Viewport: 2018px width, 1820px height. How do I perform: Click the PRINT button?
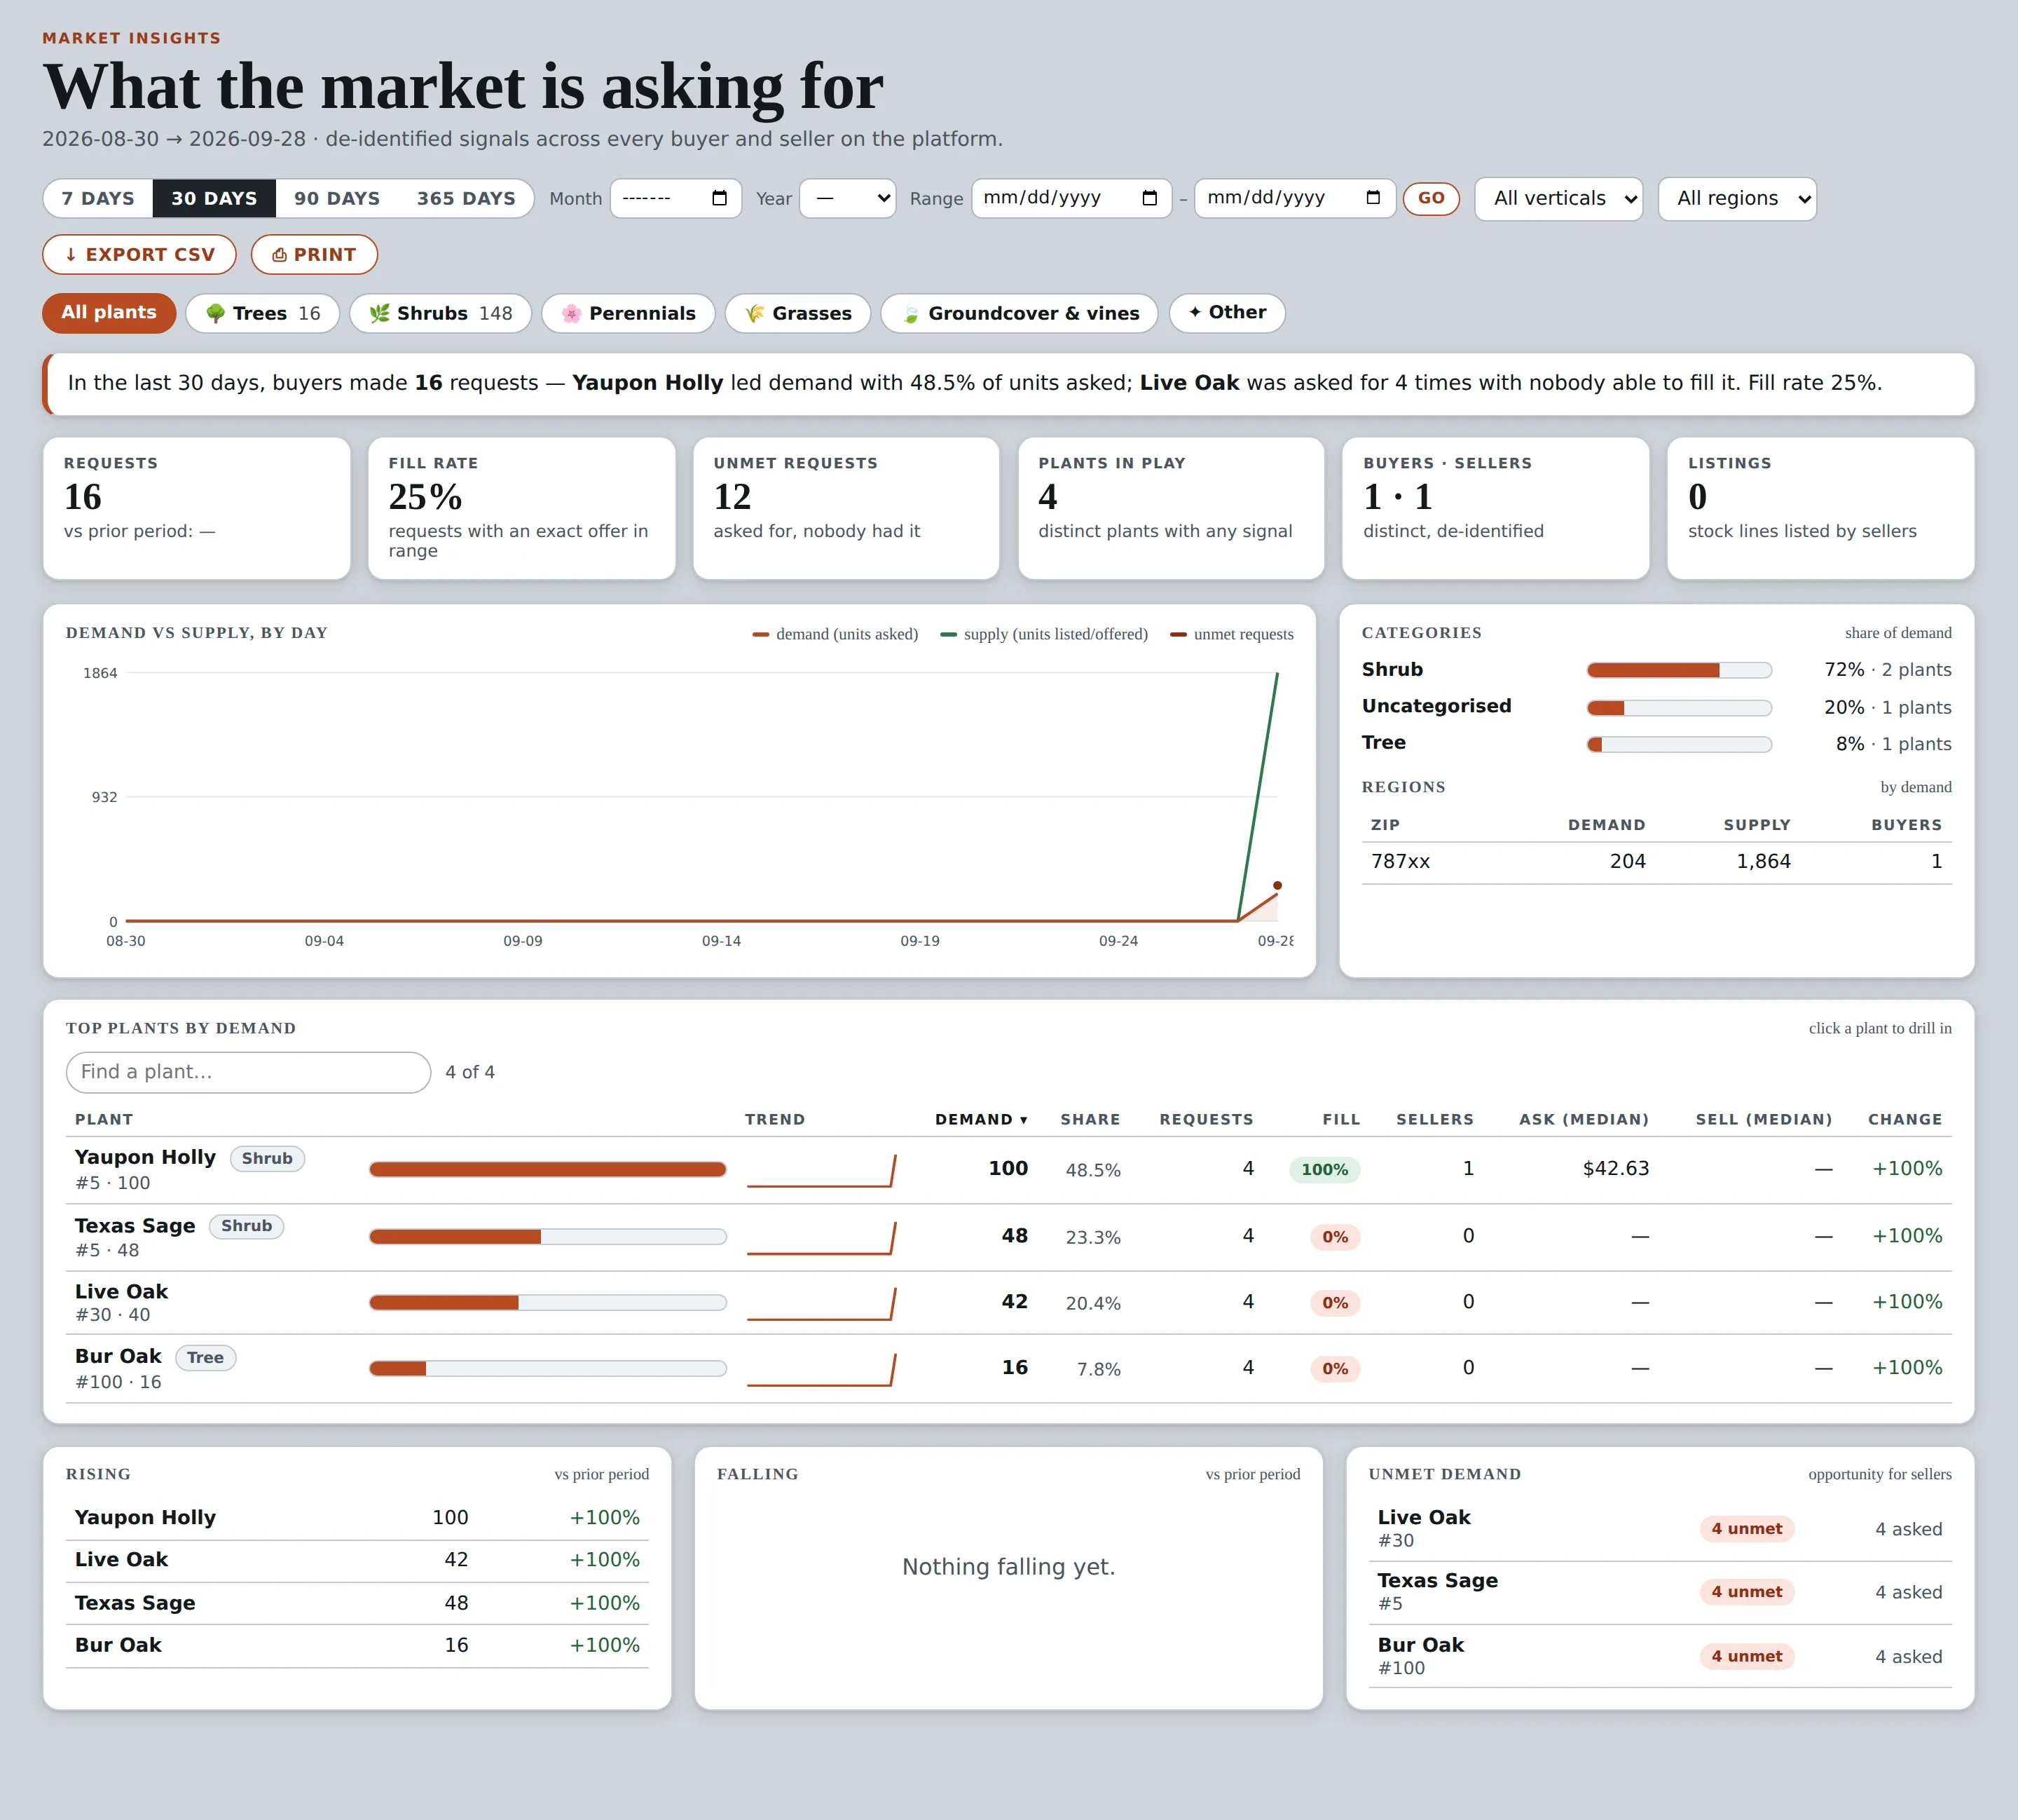coord(314,255)
